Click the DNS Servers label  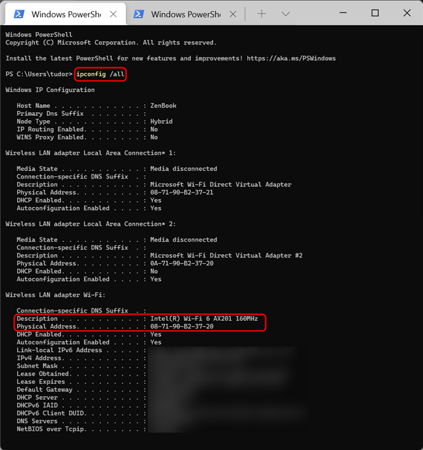click(x=37, y=421)
